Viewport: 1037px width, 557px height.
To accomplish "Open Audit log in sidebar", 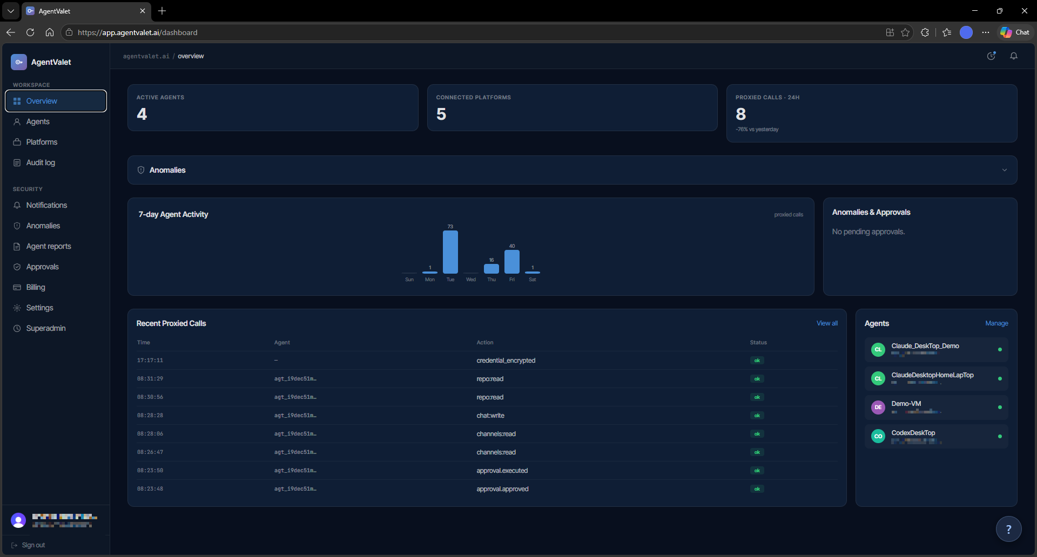I will 56,162.
